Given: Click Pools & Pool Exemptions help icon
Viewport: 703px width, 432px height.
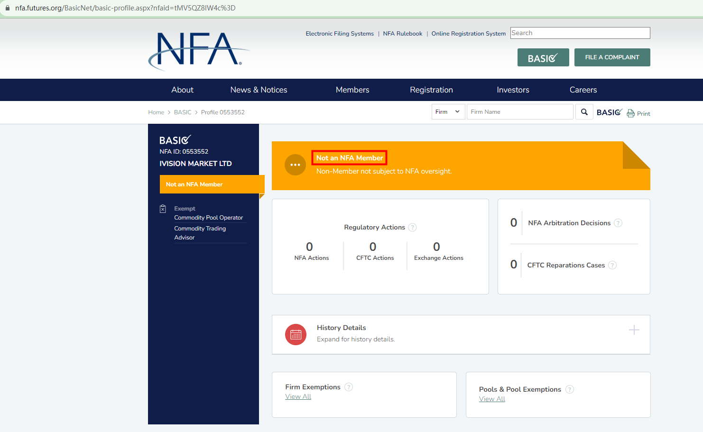Looking at the screenshot, I should point(570,389).
